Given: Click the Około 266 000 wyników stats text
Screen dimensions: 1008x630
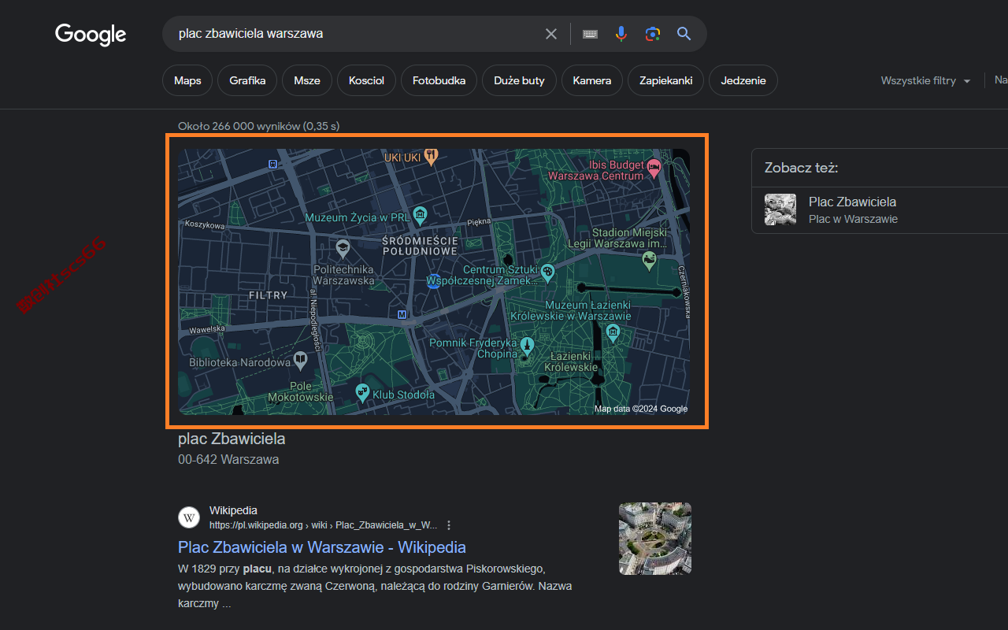Looking at the screenshot, I should 259,126.
